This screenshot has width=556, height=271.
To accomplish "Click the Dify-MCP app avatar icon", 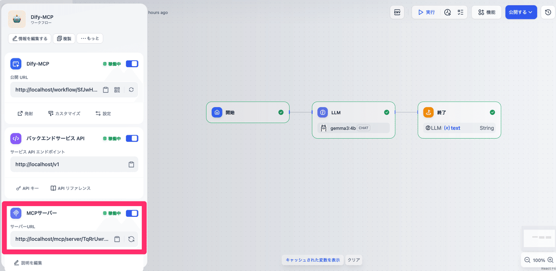I will tap(17, 19).
